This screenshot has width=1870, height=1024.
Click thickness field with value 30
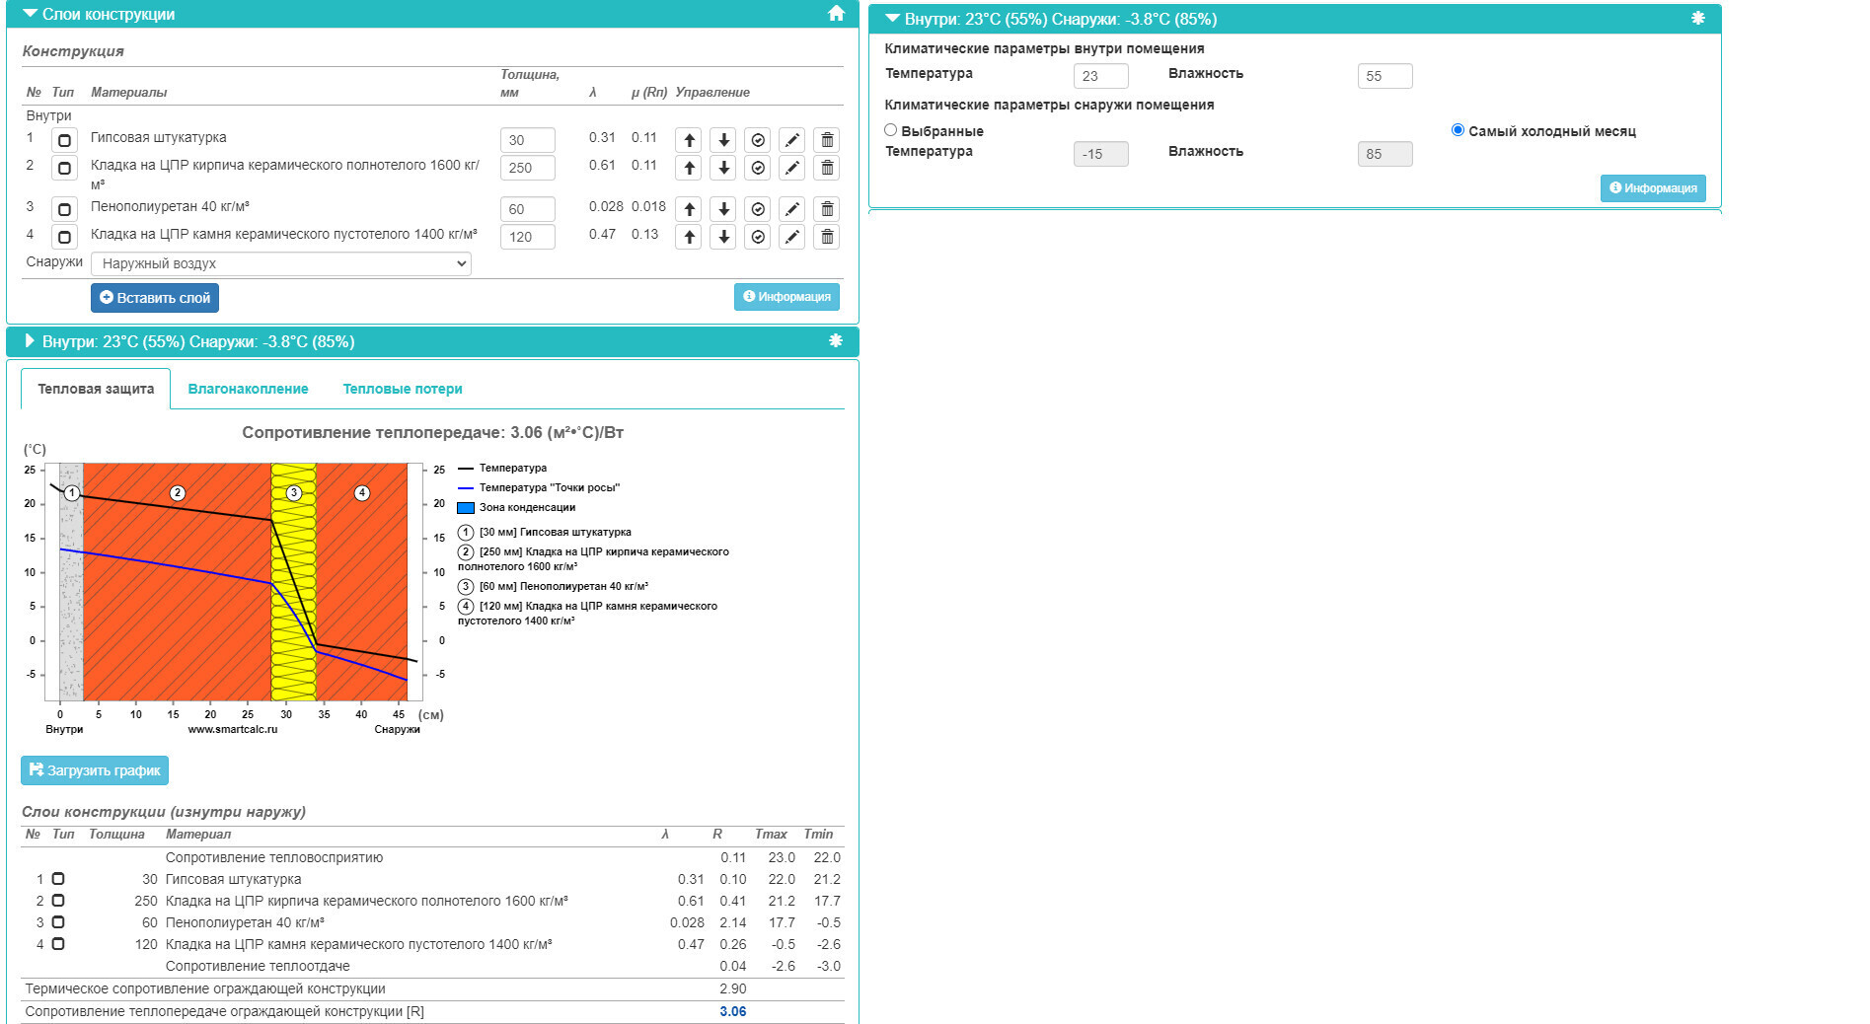528,140
